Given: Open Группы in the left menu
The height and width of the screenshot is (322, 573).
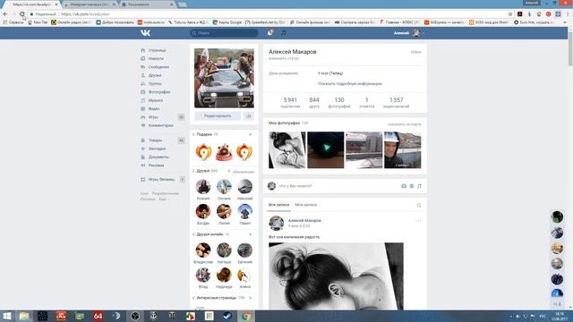Looking at the screenshot, I should pyautogui.click(x=155, y=83).
